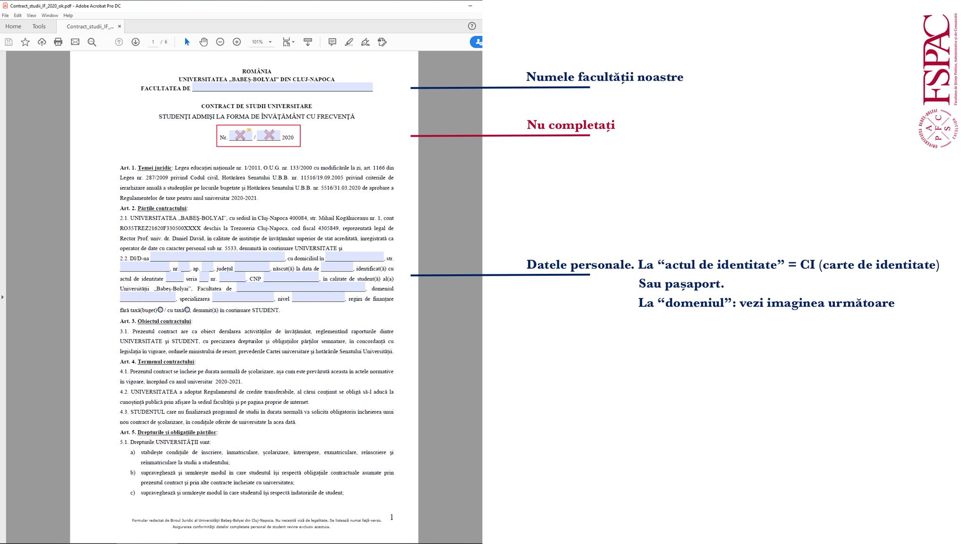The image size is (967, 544).
Task: Open the find text magnifier tool
Action: click(x=92, y=42)
